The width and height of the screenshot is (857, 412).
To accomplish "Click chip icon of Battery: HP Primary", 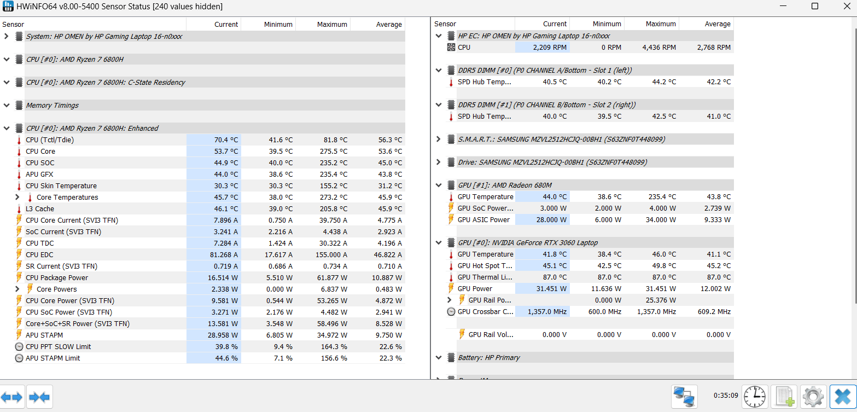I will (451, 357).
